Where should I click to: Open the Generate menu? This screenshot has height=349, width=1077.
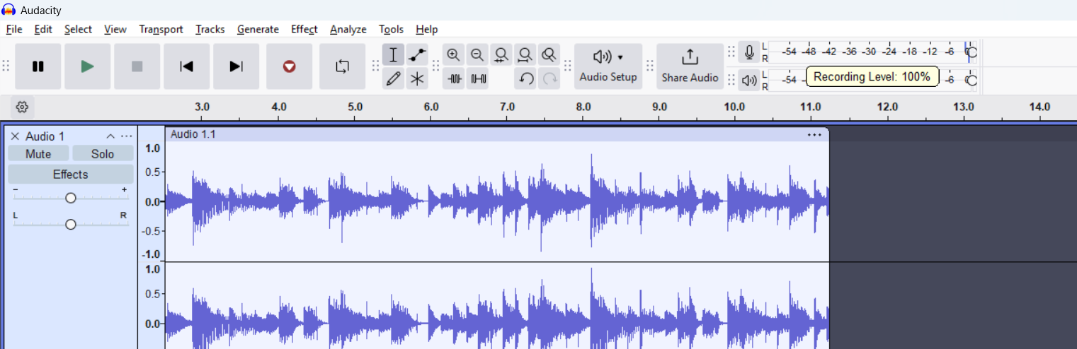click(258, 29)
